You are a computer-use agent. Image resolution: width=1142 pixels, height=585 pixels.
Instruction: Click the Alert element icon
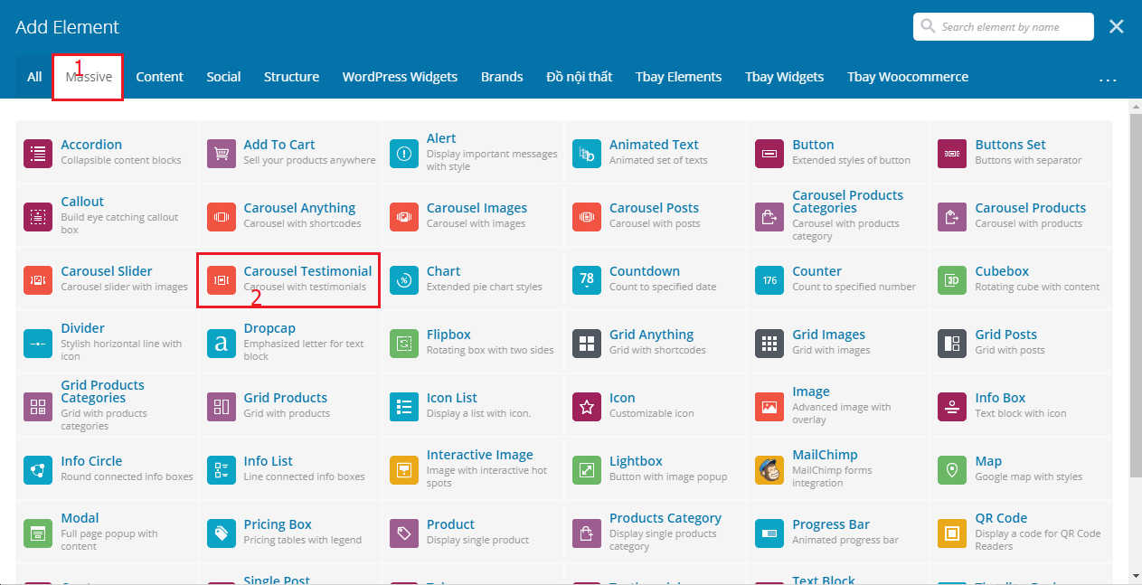[x=404, y=154]
